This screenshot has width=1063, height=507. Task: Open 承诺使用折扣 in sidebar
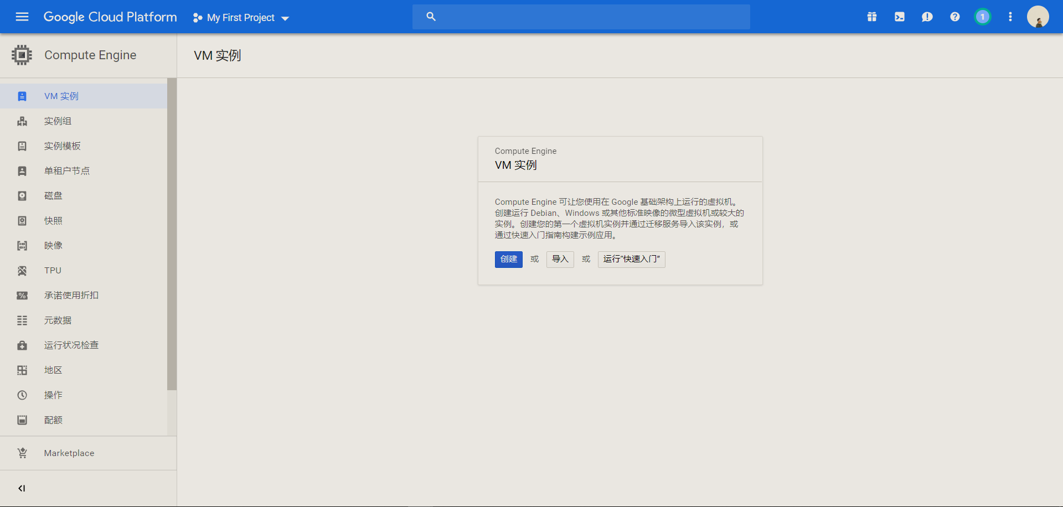click(x=84, y=295)
